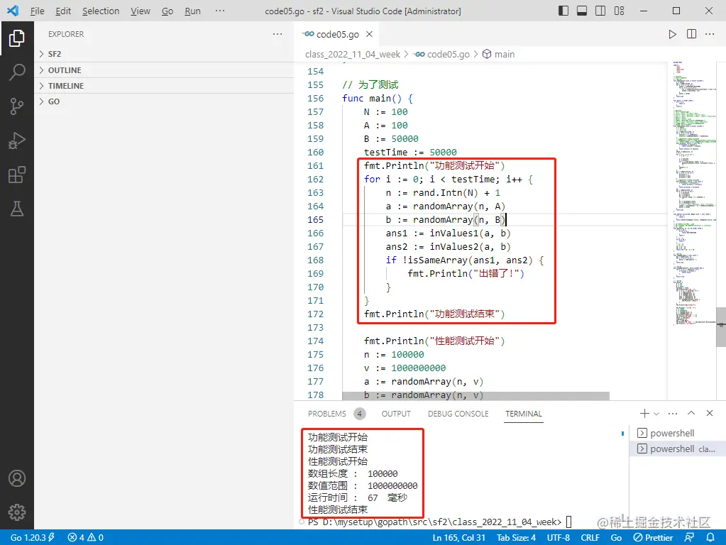The image size is (726, 545).
Task: Open the View menu
Action: [x=141, y=11]
